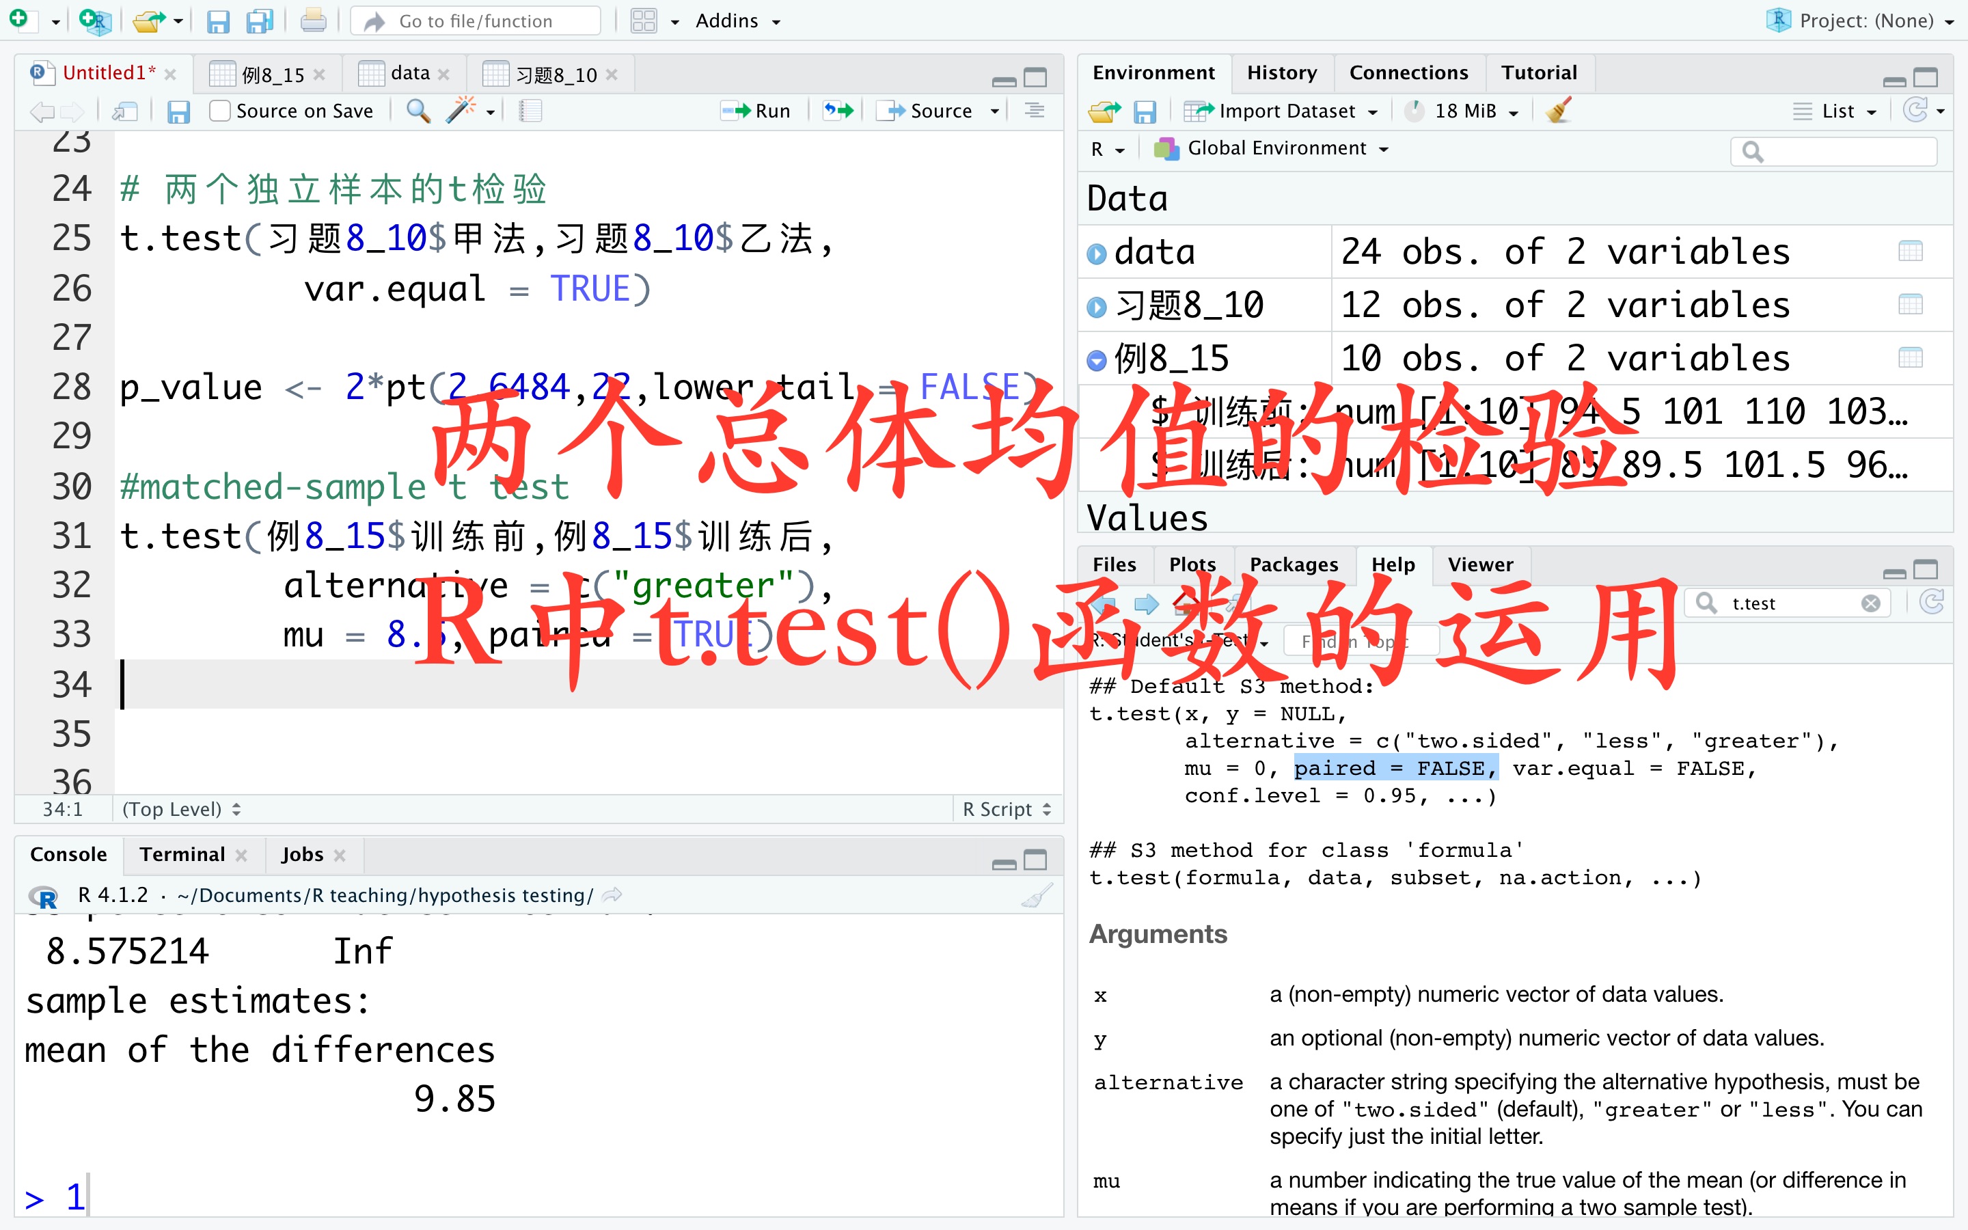Collapse the 例8_15 variable list
The image size is (1968, 1230).
point(1097,358)
